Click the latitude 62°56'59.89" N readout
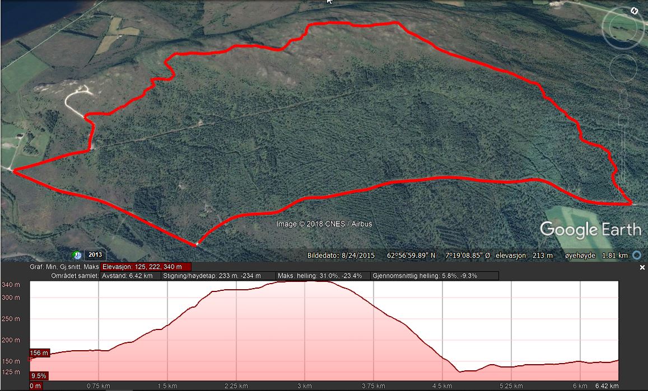Viewport: 648px width, 391px height. 412,256
